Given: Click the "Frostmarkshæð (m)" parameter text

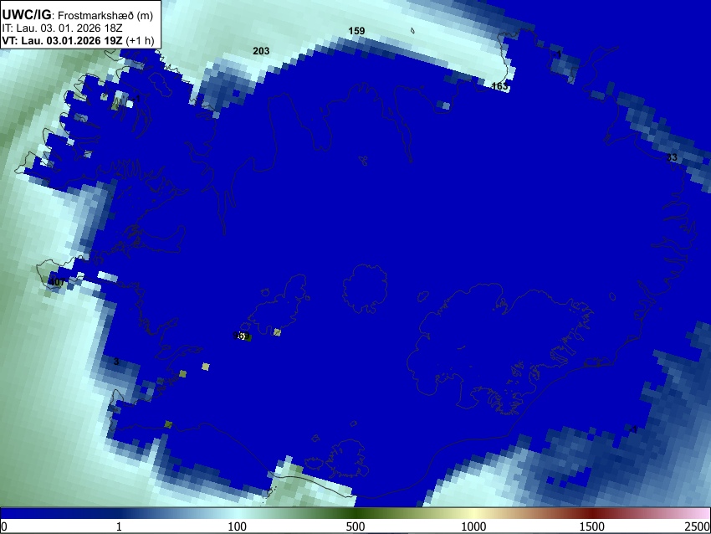Looking at the screenshot, I should [x=105, y=16].
